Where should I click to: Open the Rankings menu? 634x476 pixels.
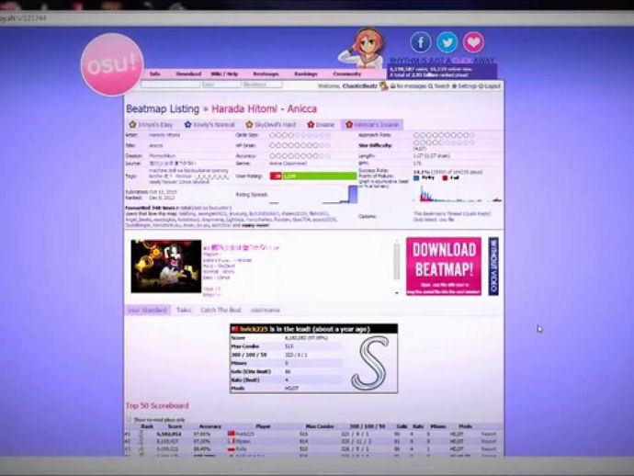[306, 74]
